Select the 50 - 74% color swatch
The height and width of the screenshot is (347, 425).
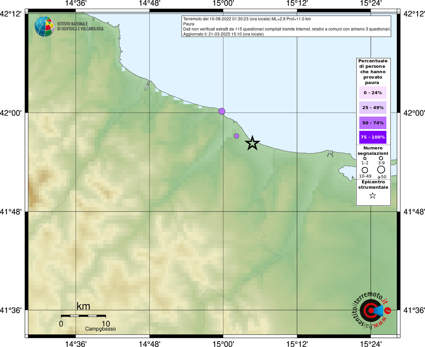click(373, 123)
